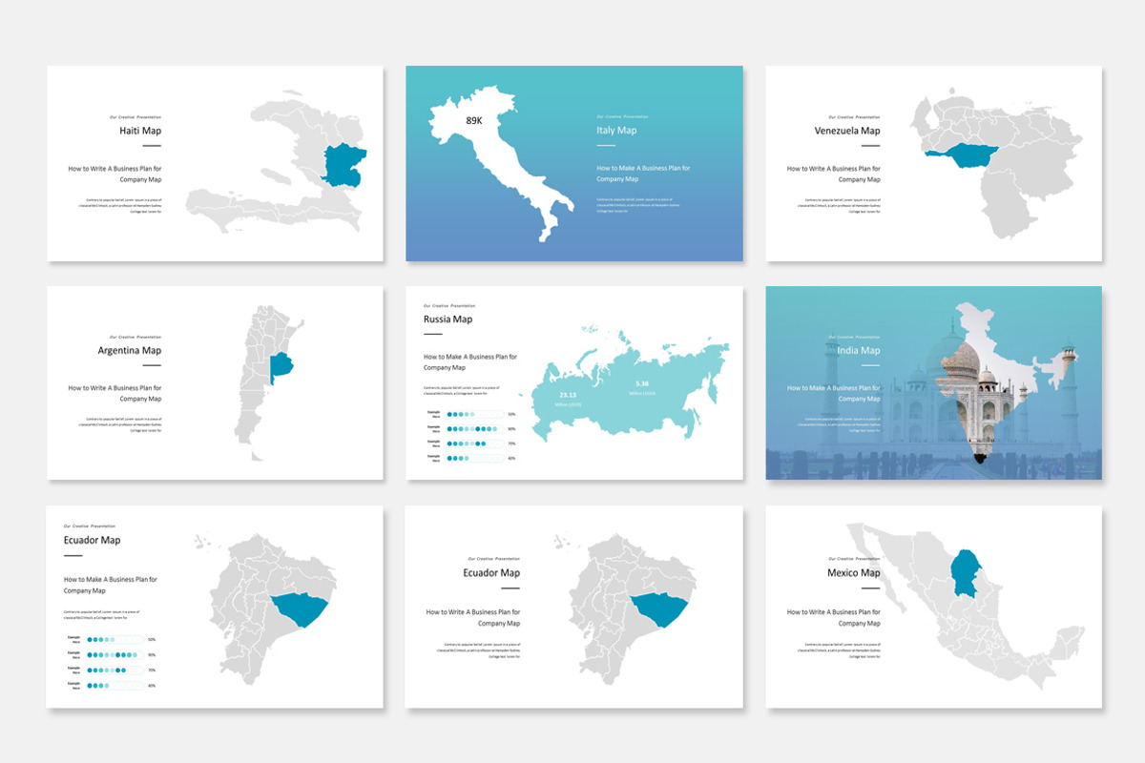
Task: Select the India Map Taj Mahal slide
Action: (934, 382)
